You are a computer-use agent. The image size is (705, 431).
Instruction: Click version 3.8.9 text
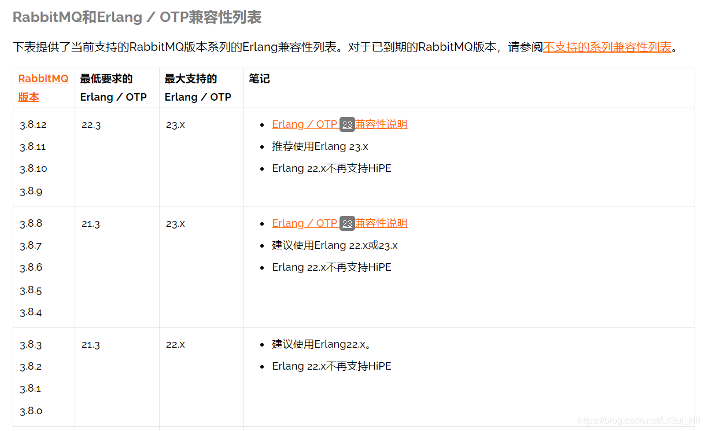(x=31, y=191)
